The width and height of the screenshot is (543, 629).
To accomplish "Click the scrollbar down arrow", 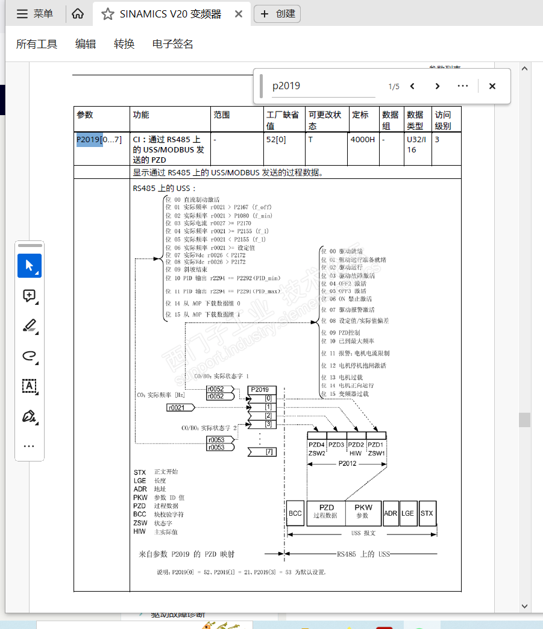I will tap(524, 606).
